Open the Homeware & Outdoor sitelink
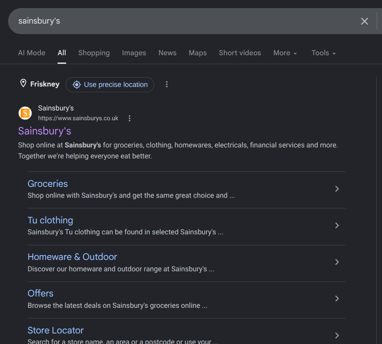The image size is (382, 344). click(x=72, y=257)
